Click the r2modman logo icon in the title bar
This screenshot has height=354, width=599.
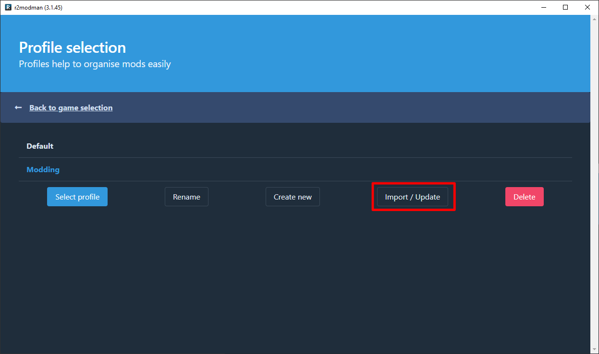(x=7, y=7)
